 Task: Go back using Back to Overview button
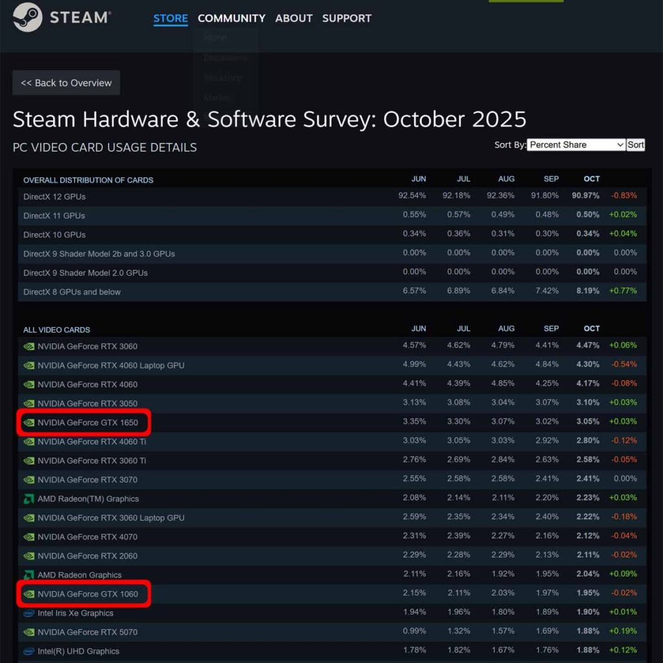66,83
